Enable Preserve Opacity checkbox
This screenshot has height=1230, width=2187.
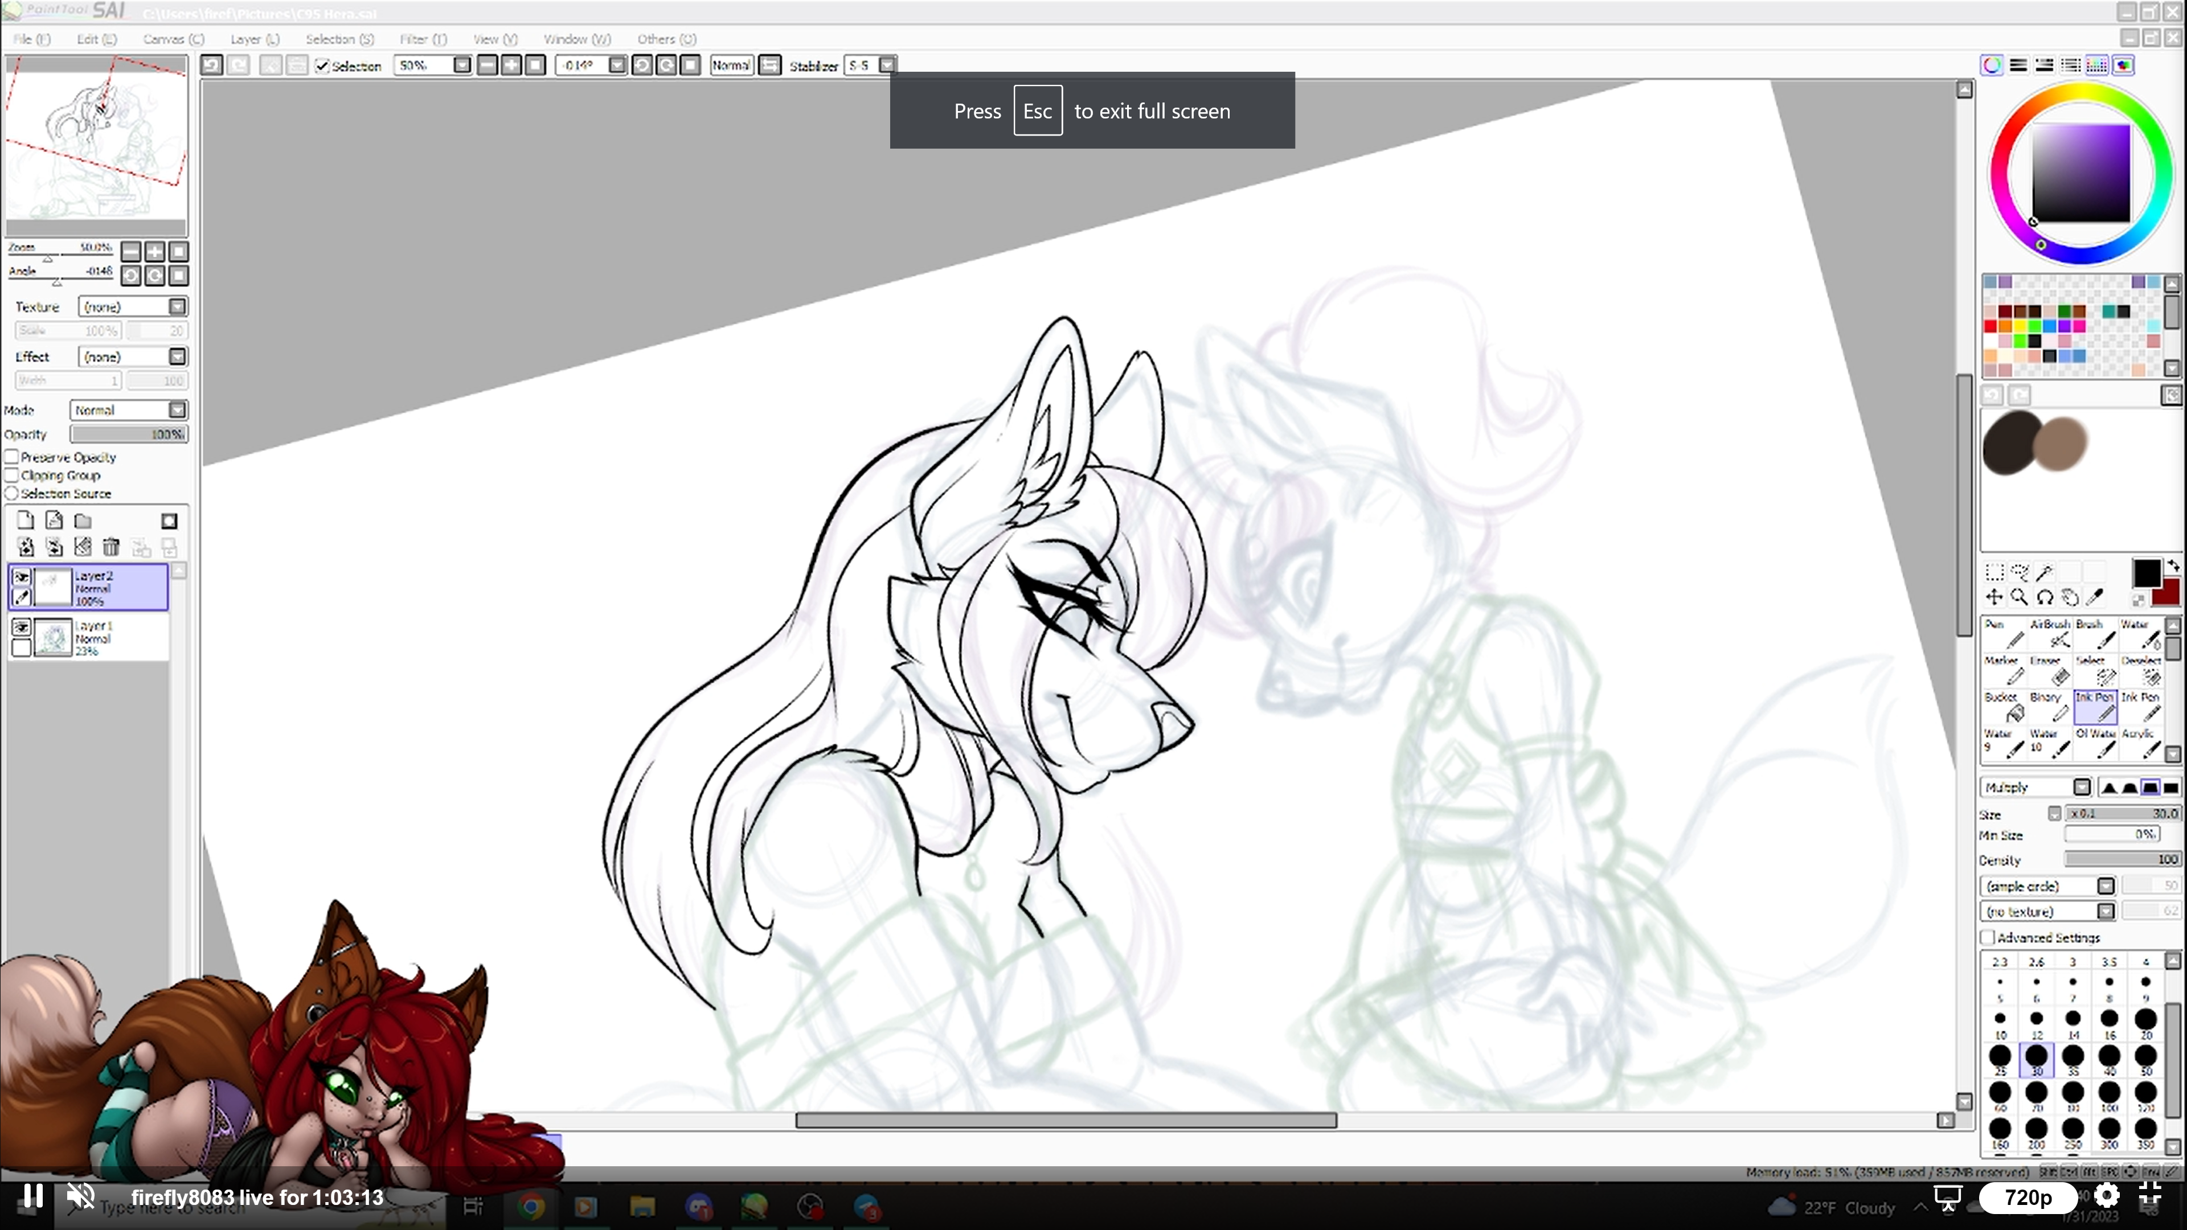pos(12,457)
